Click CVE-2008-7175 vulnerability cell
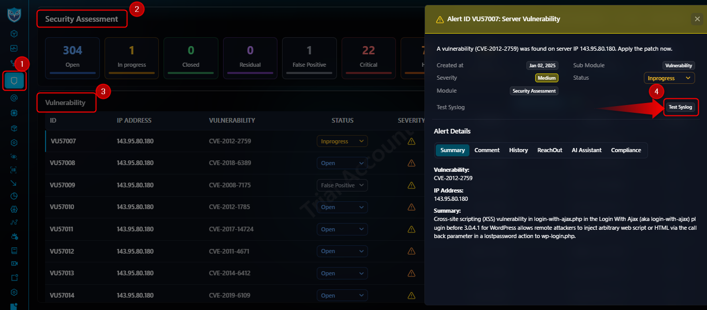The image size is (707, 310). coord(230,185)
